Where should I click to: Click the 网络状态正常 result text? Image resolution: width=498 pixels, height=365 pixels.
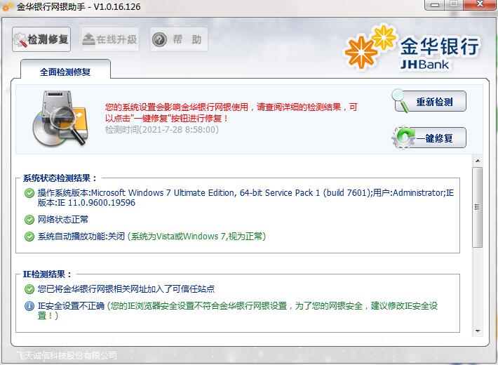63,220
